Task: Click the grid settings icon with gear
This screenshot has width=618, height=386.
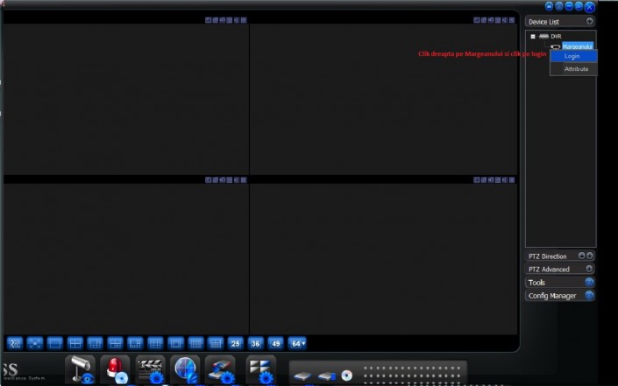Action: click(260, 369)
